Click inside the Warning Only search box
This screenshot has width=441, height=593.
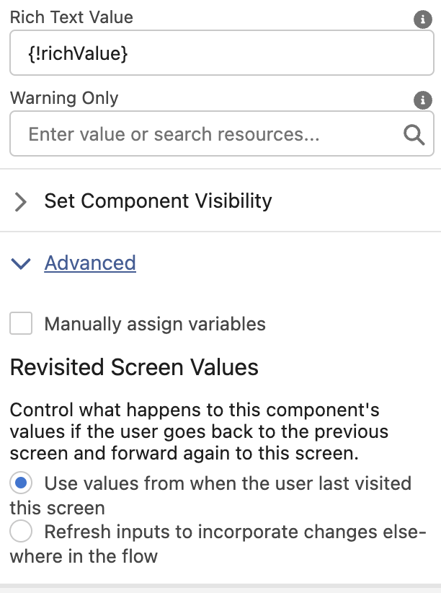[x=202, y=133]
